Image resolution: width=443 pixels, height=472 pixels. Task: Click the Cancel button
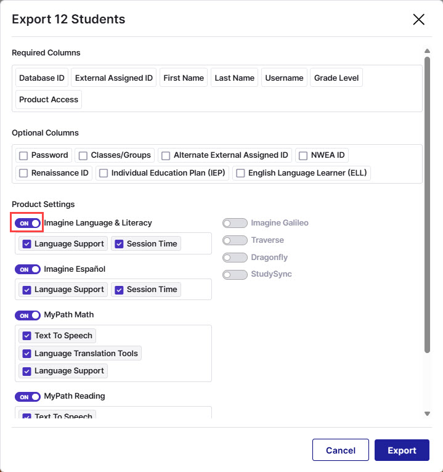340,450
